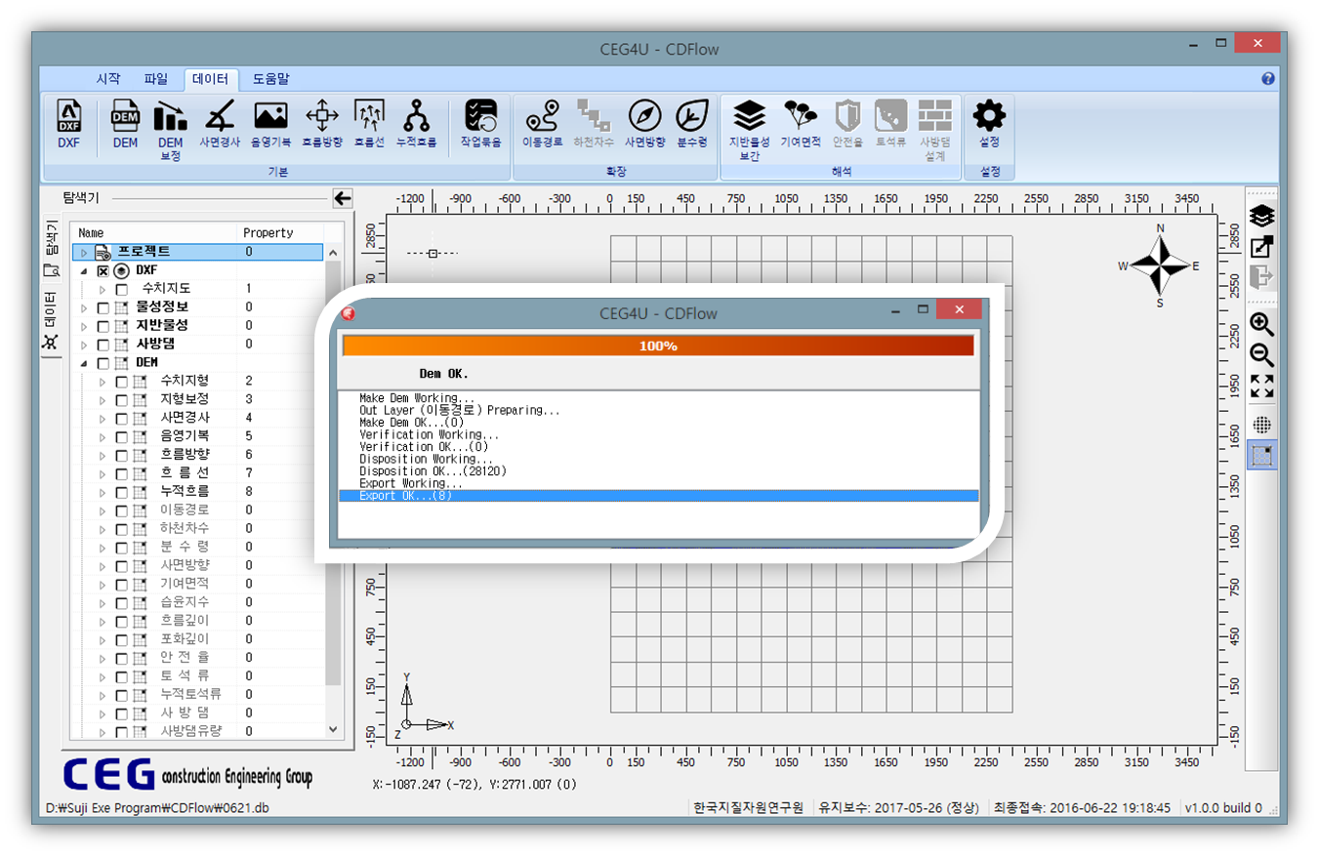Click the 100% orange progress bar
Screen dimensions: 1319x856
click(x=658, y=346)
